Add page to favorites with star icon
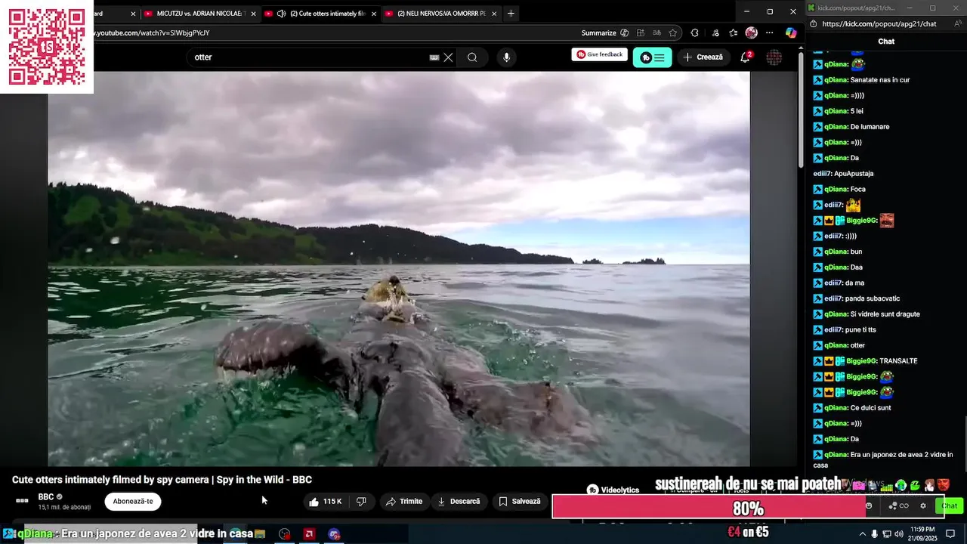 673,33
